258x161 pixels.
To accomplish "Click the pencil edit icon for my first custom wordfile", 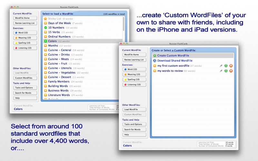I will coord(221,66).
